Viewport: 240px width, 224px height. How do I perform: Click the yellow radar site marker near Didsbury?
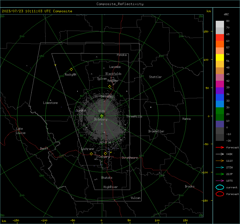click(x=102, y=116)
